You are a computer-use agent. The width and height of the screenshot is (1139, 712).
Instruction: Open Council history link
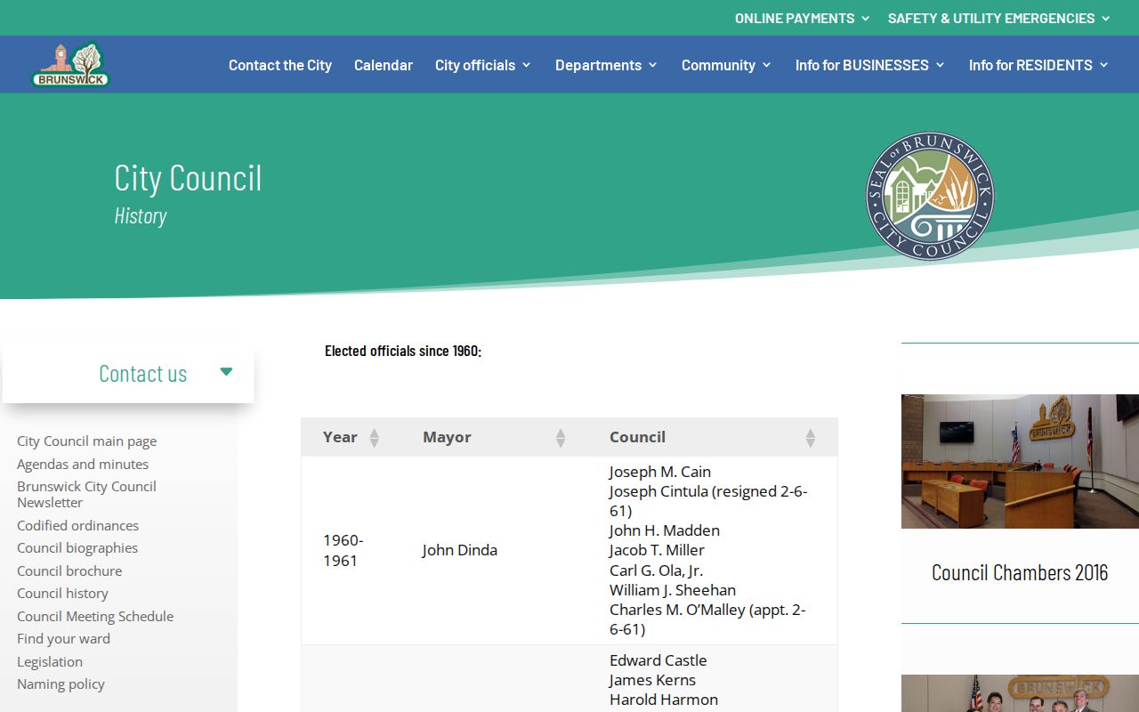click(62, 593)
